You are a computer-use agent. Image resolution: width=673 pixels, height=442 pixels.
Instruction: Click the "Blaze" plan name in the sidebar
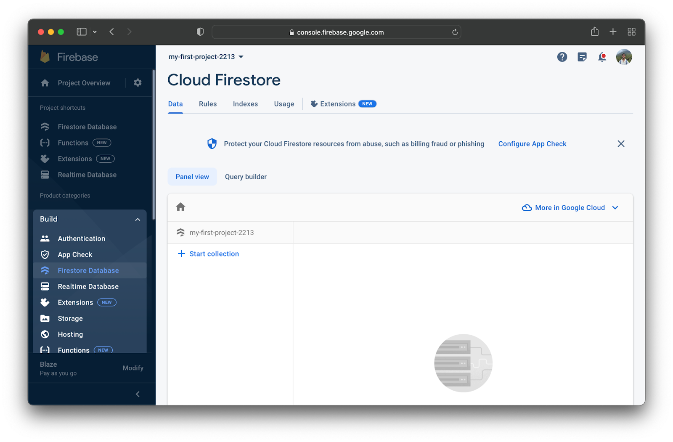48,364
